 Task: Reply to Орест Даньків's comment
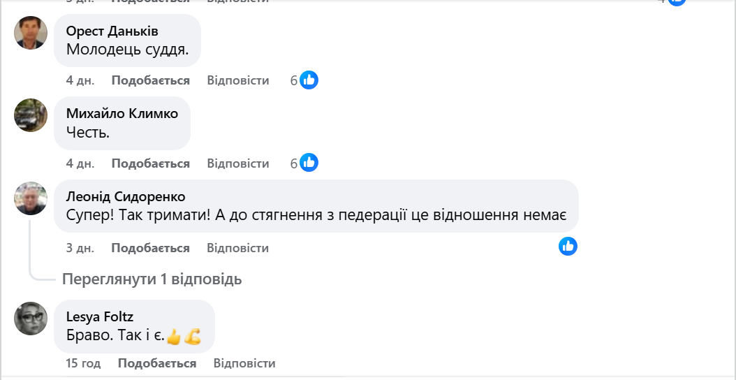point(237,80)
